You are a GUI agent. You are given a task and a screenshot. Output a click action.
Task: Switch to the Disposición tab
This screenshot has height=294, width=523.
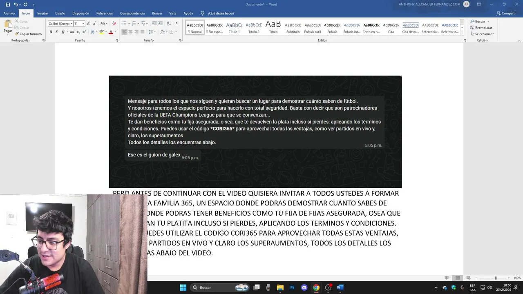(x=80, y=13)
